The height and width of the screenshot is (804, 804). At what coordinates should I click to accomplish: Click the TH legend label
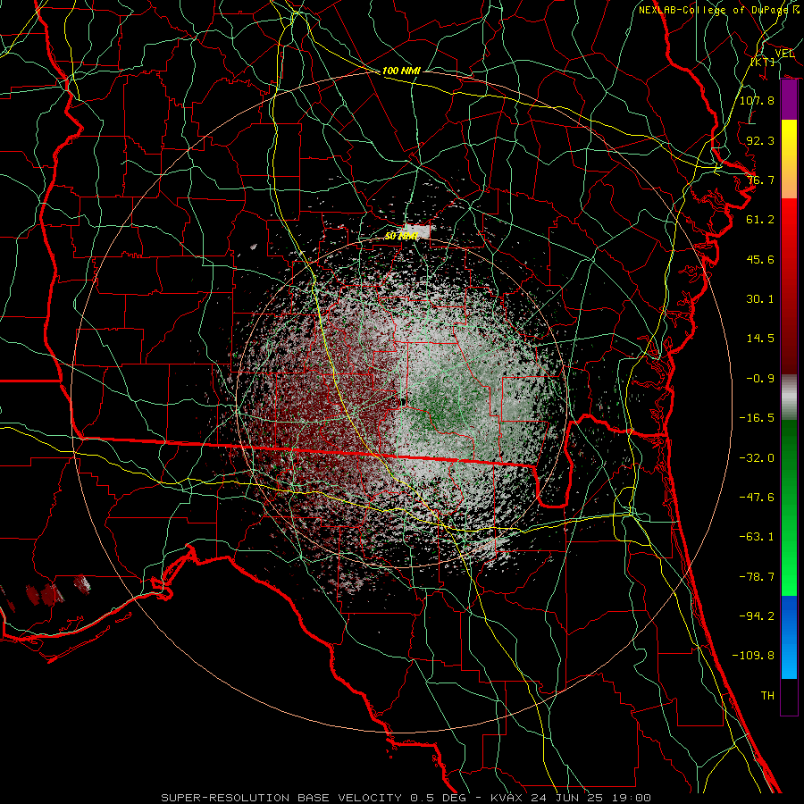pos(767,696)
